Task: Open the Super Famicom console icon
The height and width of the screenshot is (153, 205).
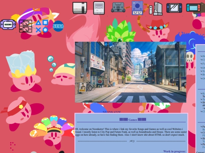Action: pos(99,8)
